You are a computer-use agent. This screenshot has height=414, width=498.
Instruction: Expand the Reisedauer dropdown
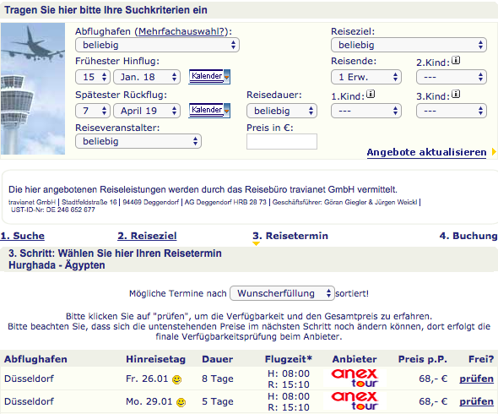coord(282,111)
